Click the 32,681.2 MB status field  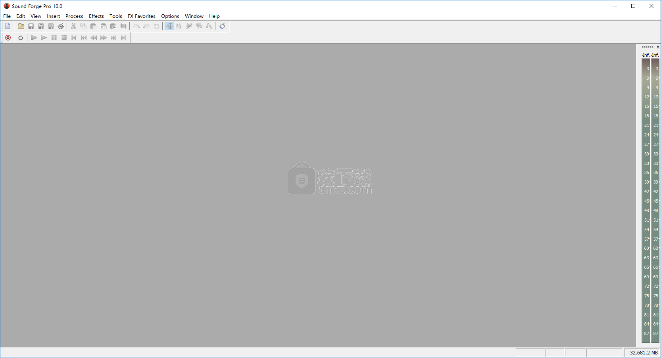(x=642, y=353)
